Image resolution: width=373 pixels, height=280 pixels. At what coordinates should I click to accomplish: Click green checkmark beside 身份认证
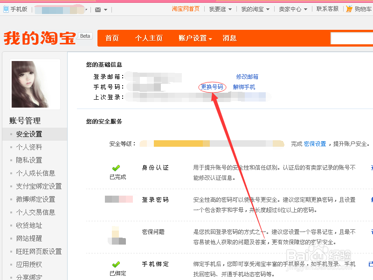[116, 168]
